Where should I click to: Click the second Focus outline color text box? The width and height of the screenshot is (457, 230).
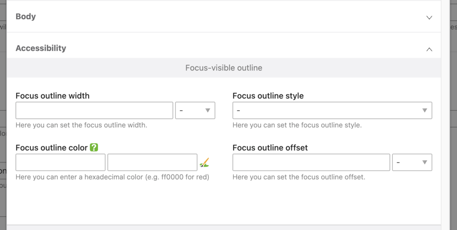(152, 162)
